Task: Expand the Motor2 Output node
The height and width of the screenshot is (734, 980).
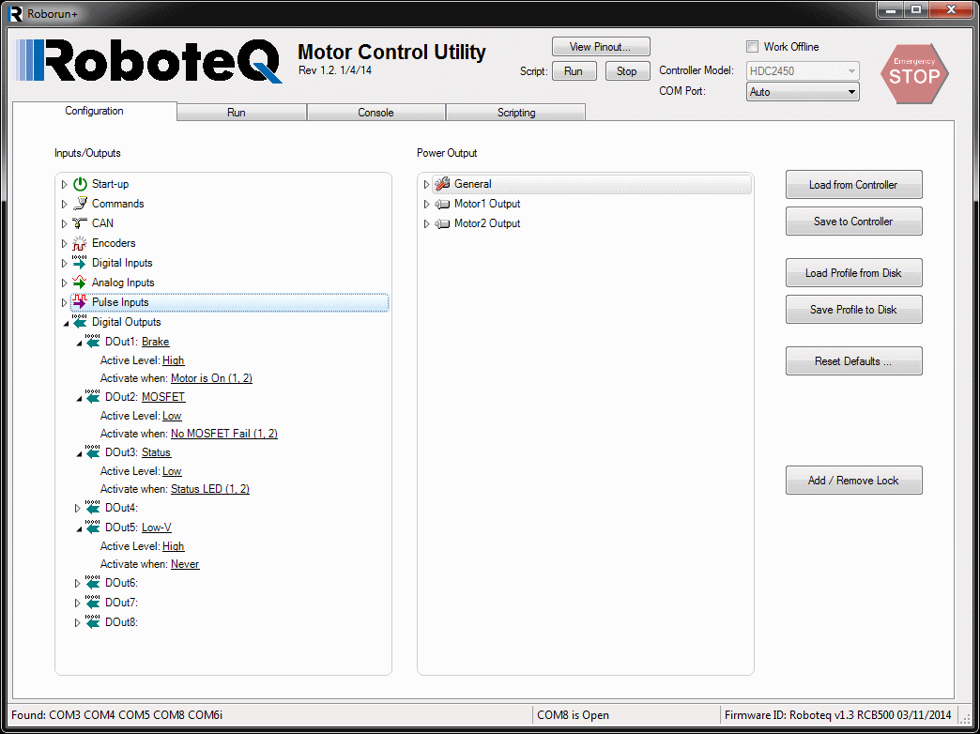Action: pyautogui.click(x=426, y=224)
